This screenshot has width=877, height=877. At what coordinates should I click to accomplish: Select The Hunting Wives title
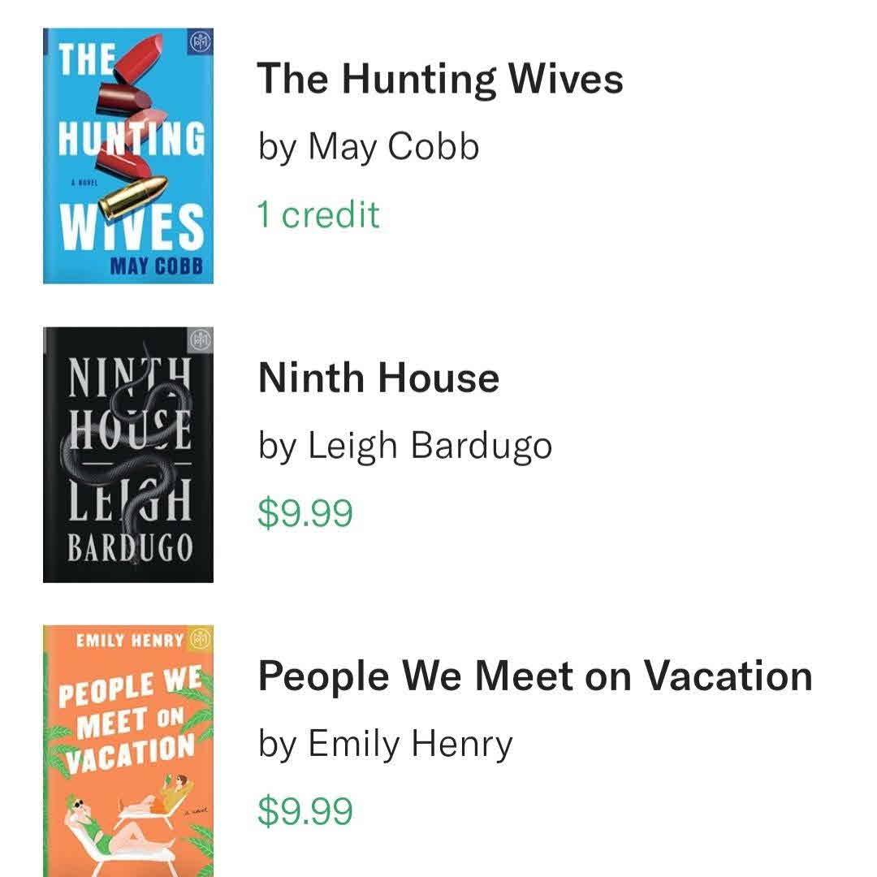tap(440, 79)
